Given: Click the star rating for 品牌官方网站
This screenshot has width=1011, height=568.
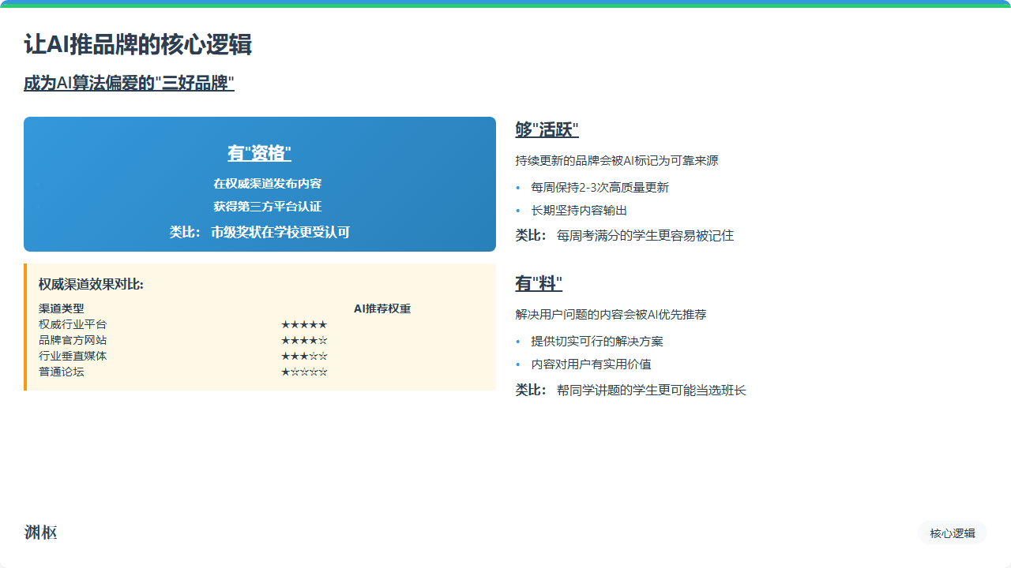Looking at the screenshot, I should click(304, 340).
